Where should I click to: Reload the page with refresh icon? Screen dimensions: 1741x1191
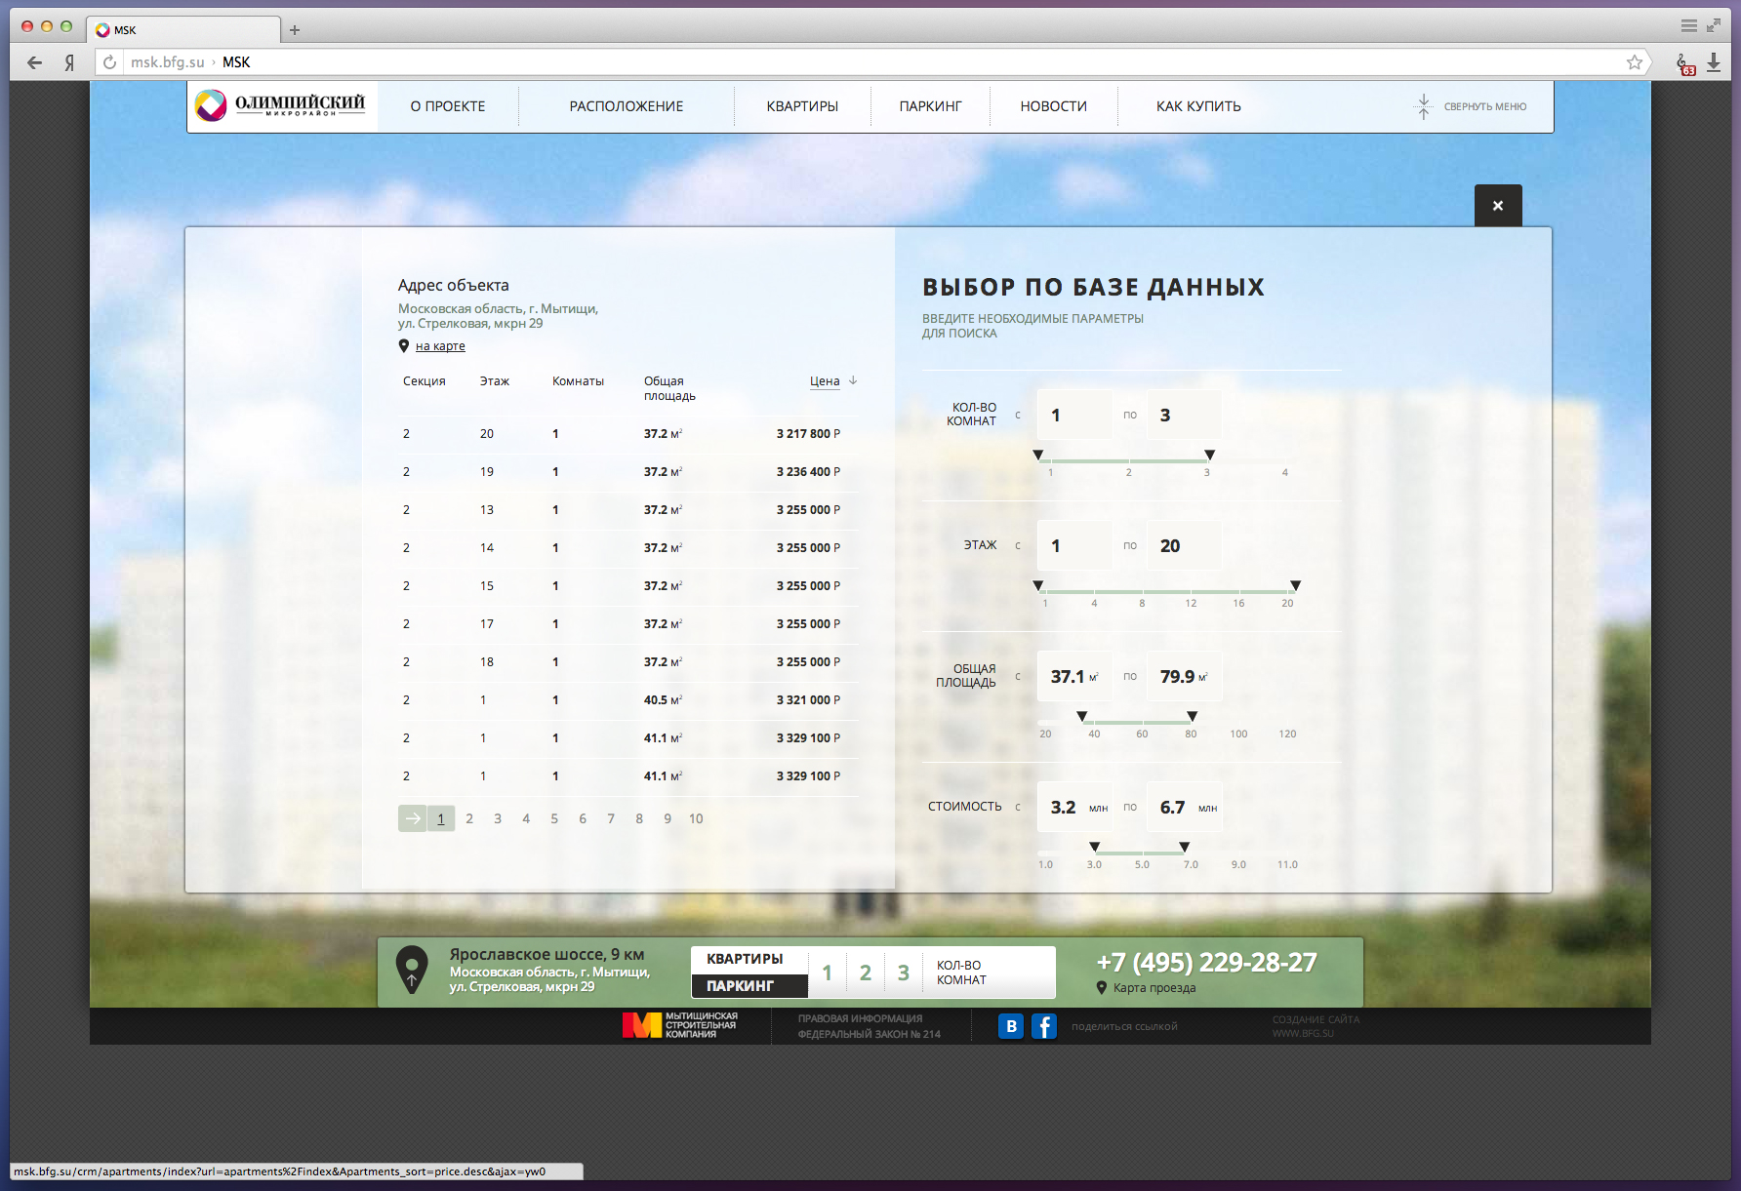tap(110, 62)
